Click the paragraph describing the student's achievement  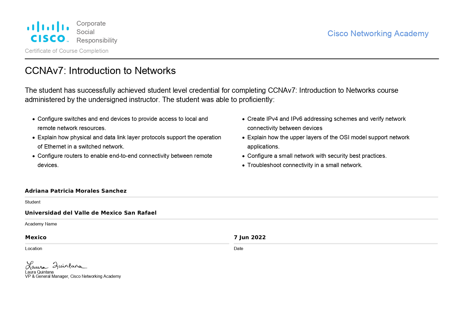(211, 95)
